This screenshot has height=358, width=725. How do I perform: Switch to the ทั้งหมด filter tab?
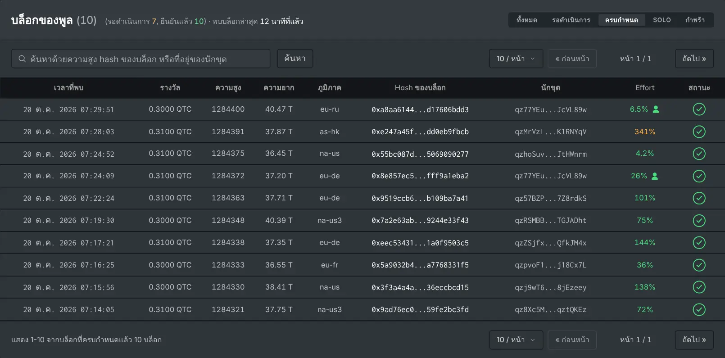tap(527, 20)
